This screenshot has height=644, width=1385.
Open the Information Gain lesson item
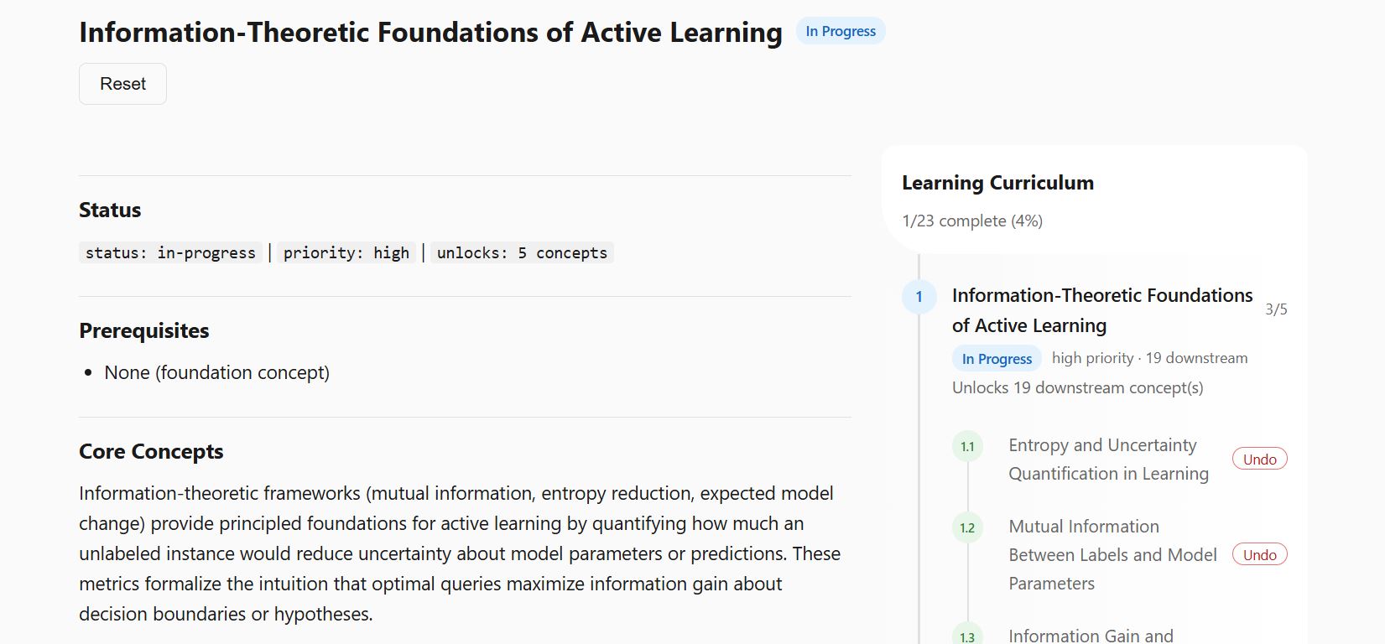tap(1091, 636)
